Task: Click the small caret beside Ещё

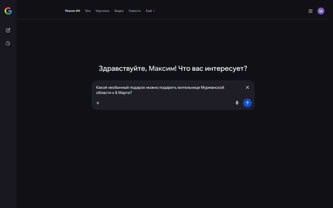Action: point(154,11)
